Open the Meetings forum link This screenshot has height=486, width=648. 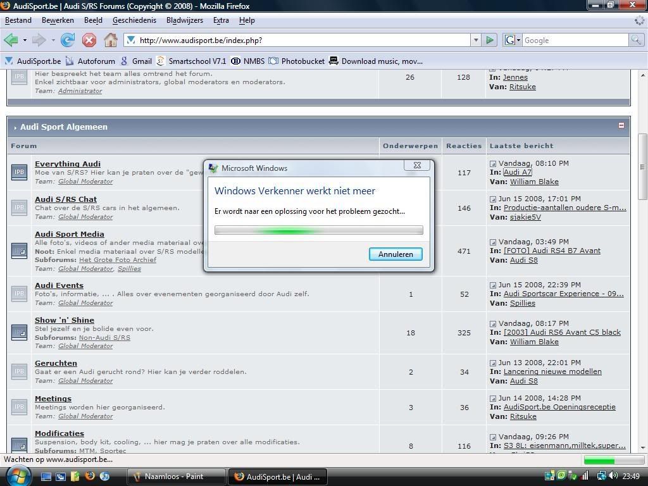pos(53,399)
